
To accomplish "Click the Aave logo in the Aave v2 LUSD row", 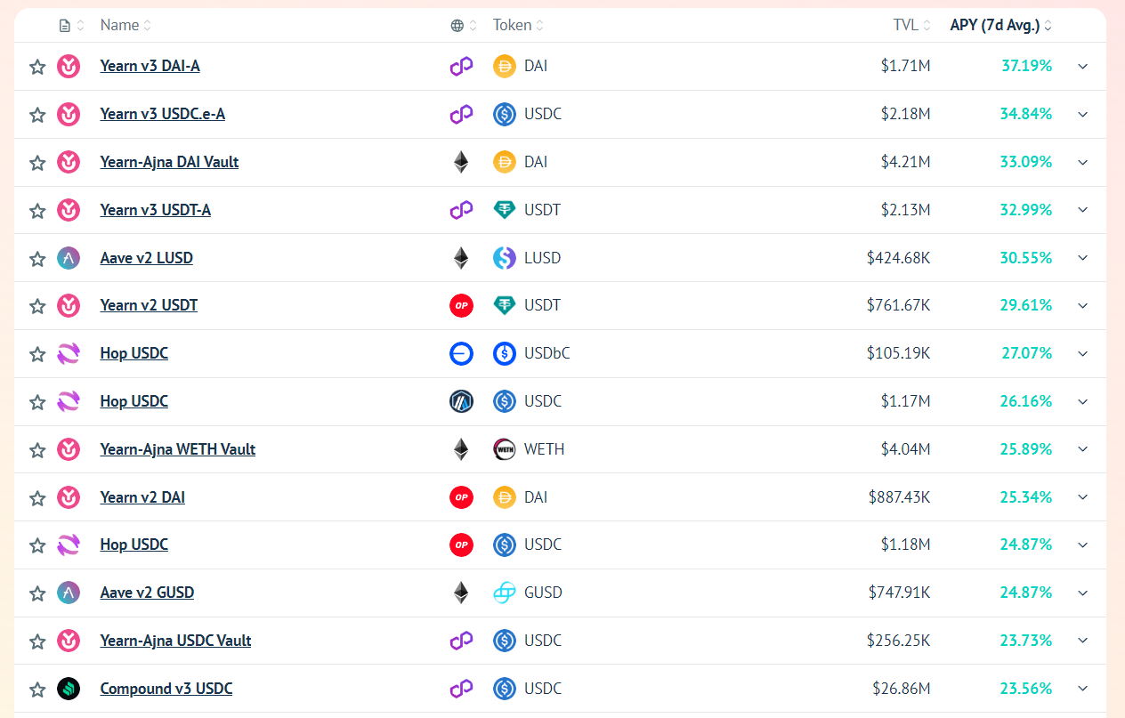I will (x=69, y=258).
